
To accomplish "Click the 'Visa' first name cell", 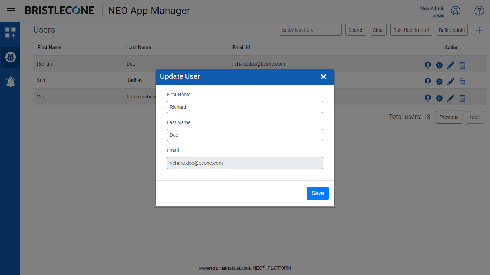I will click(42, 97).
